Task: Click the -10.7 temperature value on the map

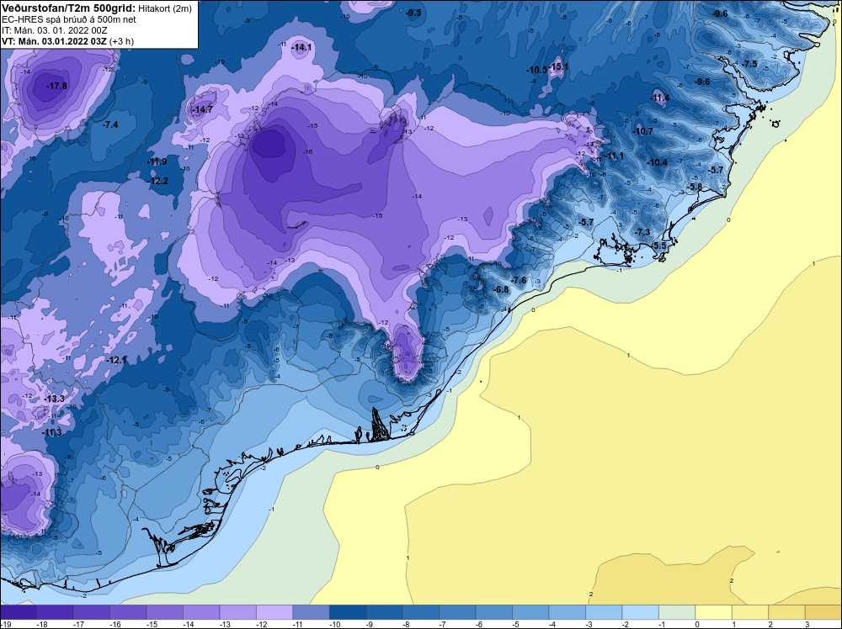Action: [x=643, y=131]
